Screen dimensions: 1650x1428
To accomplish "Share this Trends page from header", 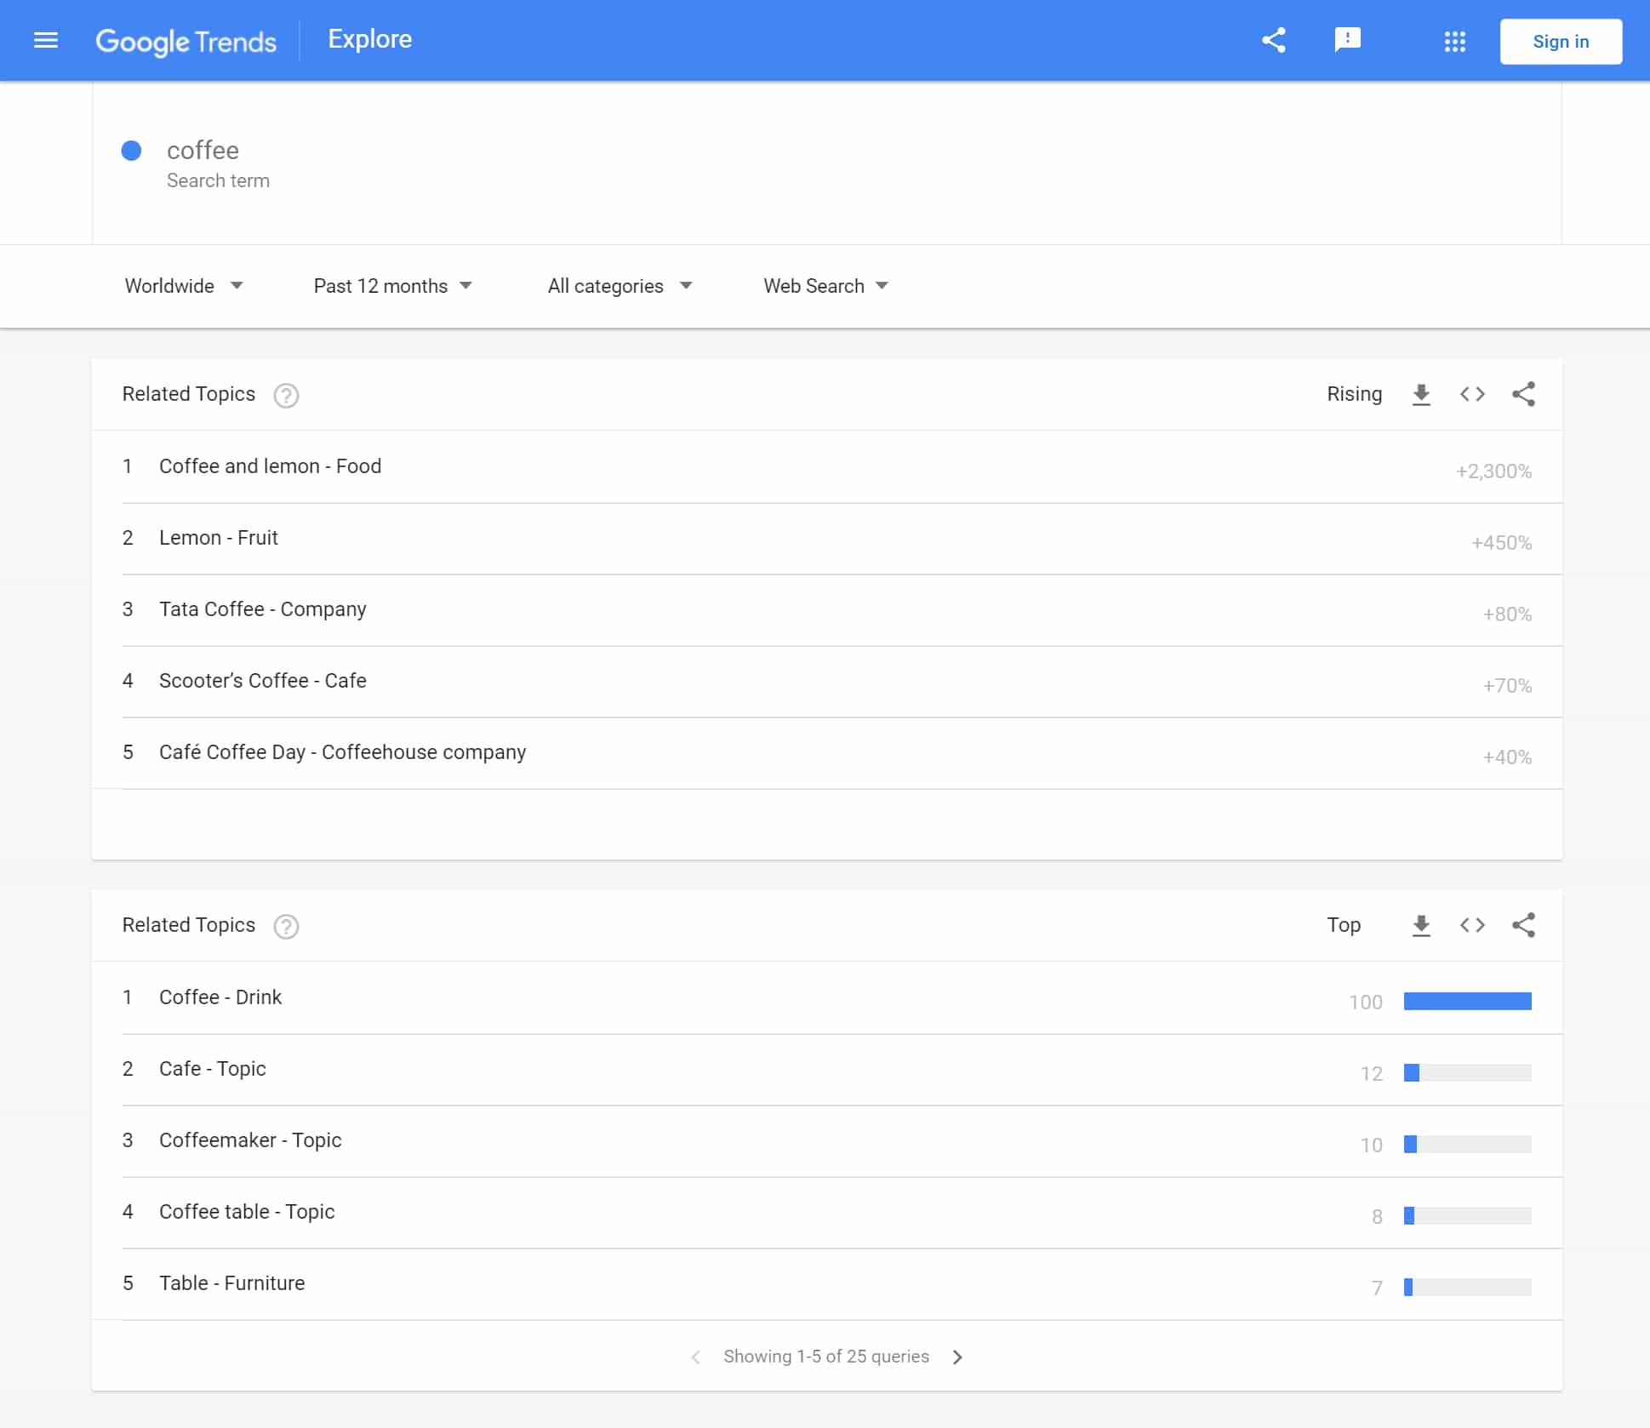I will click(x=1273, y=40).
